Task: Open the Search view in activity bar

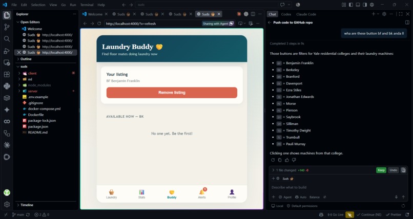Action: [7, 39]
